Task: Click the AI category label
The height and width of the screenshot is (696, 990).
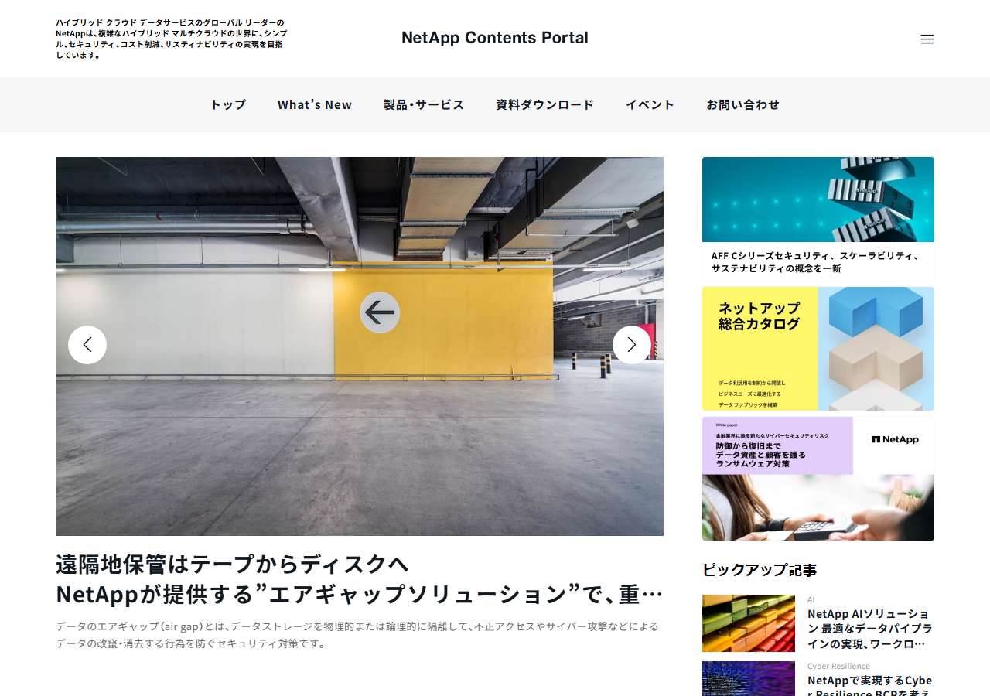Action: pos(811,600)
